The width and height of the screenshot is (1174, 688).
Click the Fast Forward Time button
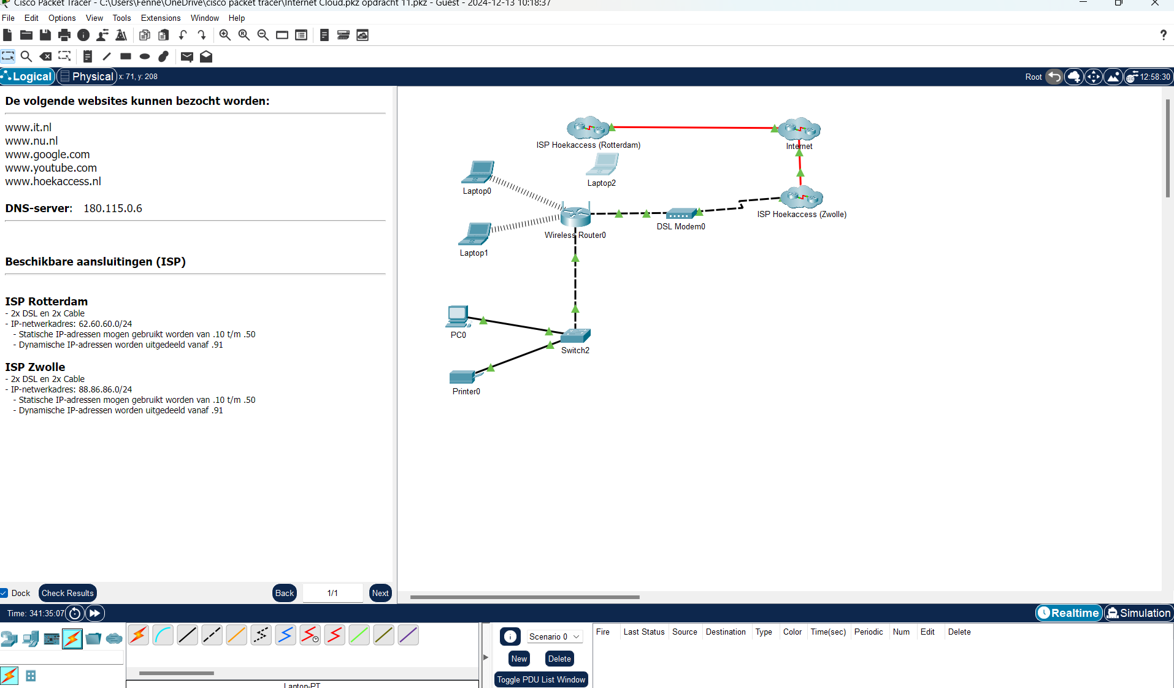(95, 613)
